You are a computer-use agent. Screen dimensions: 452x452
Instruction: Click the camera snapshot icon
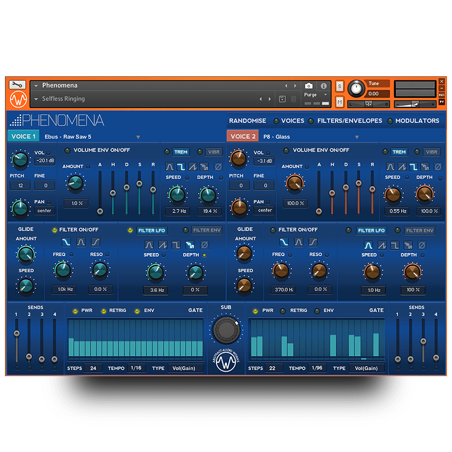pos(308,86)
